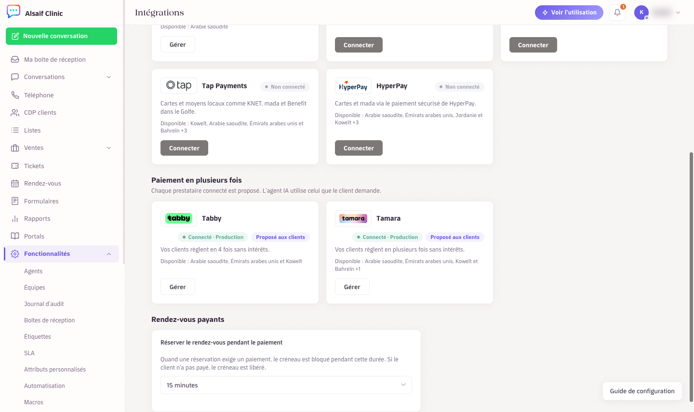The image size is (694, 412).
Task: Click the Tamara logo
Action: click(x=353, y=218)
